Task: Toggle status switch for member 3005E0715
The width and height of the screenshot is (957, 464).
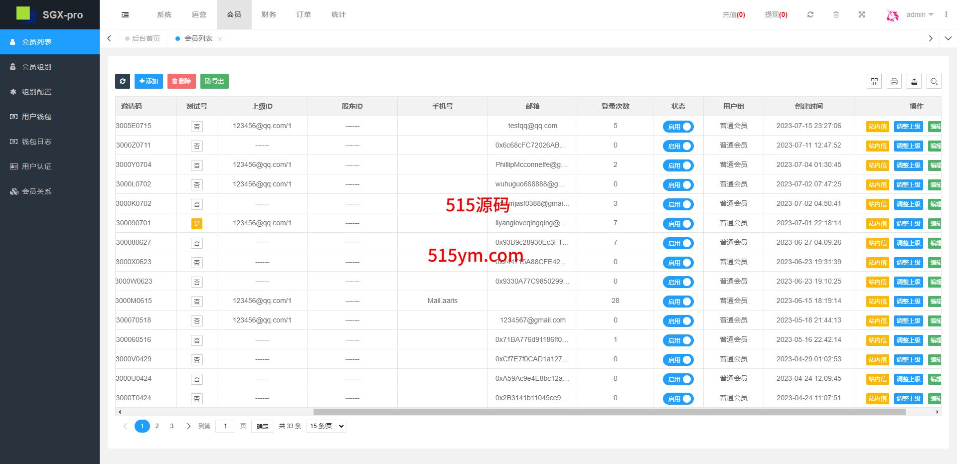Action: point(678,127)
